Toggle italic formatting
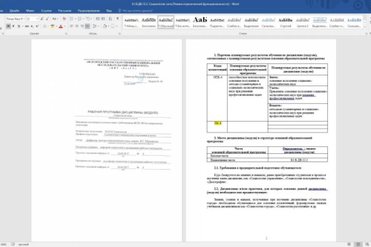The image size is (371, 247). [13, 26]
